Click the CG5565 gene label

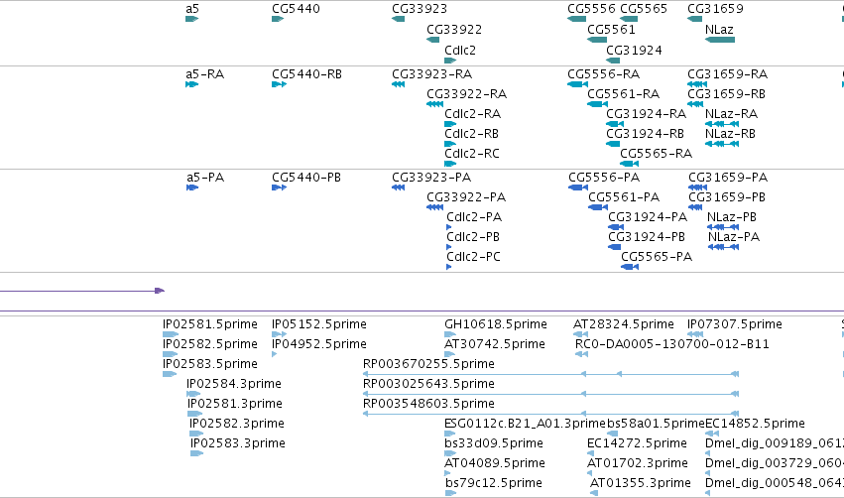[x=644, y=9]
